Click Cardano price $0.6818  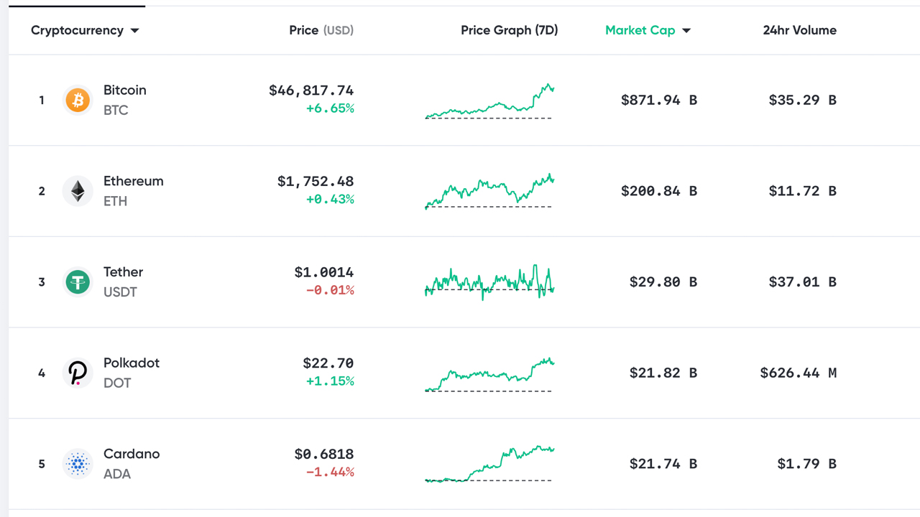(x=324, y=455)
